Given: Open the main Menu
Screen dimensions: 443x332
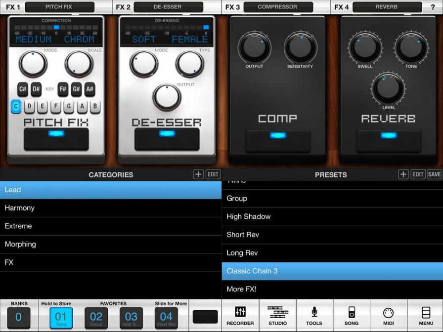Looking at the screenshot, I should [x=425, y=315].
